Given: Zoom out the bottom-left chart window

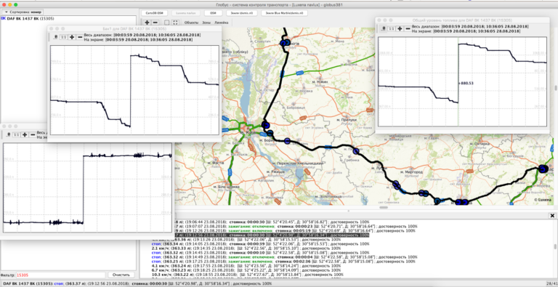Looking at the screenshot, I should [33, 134].
